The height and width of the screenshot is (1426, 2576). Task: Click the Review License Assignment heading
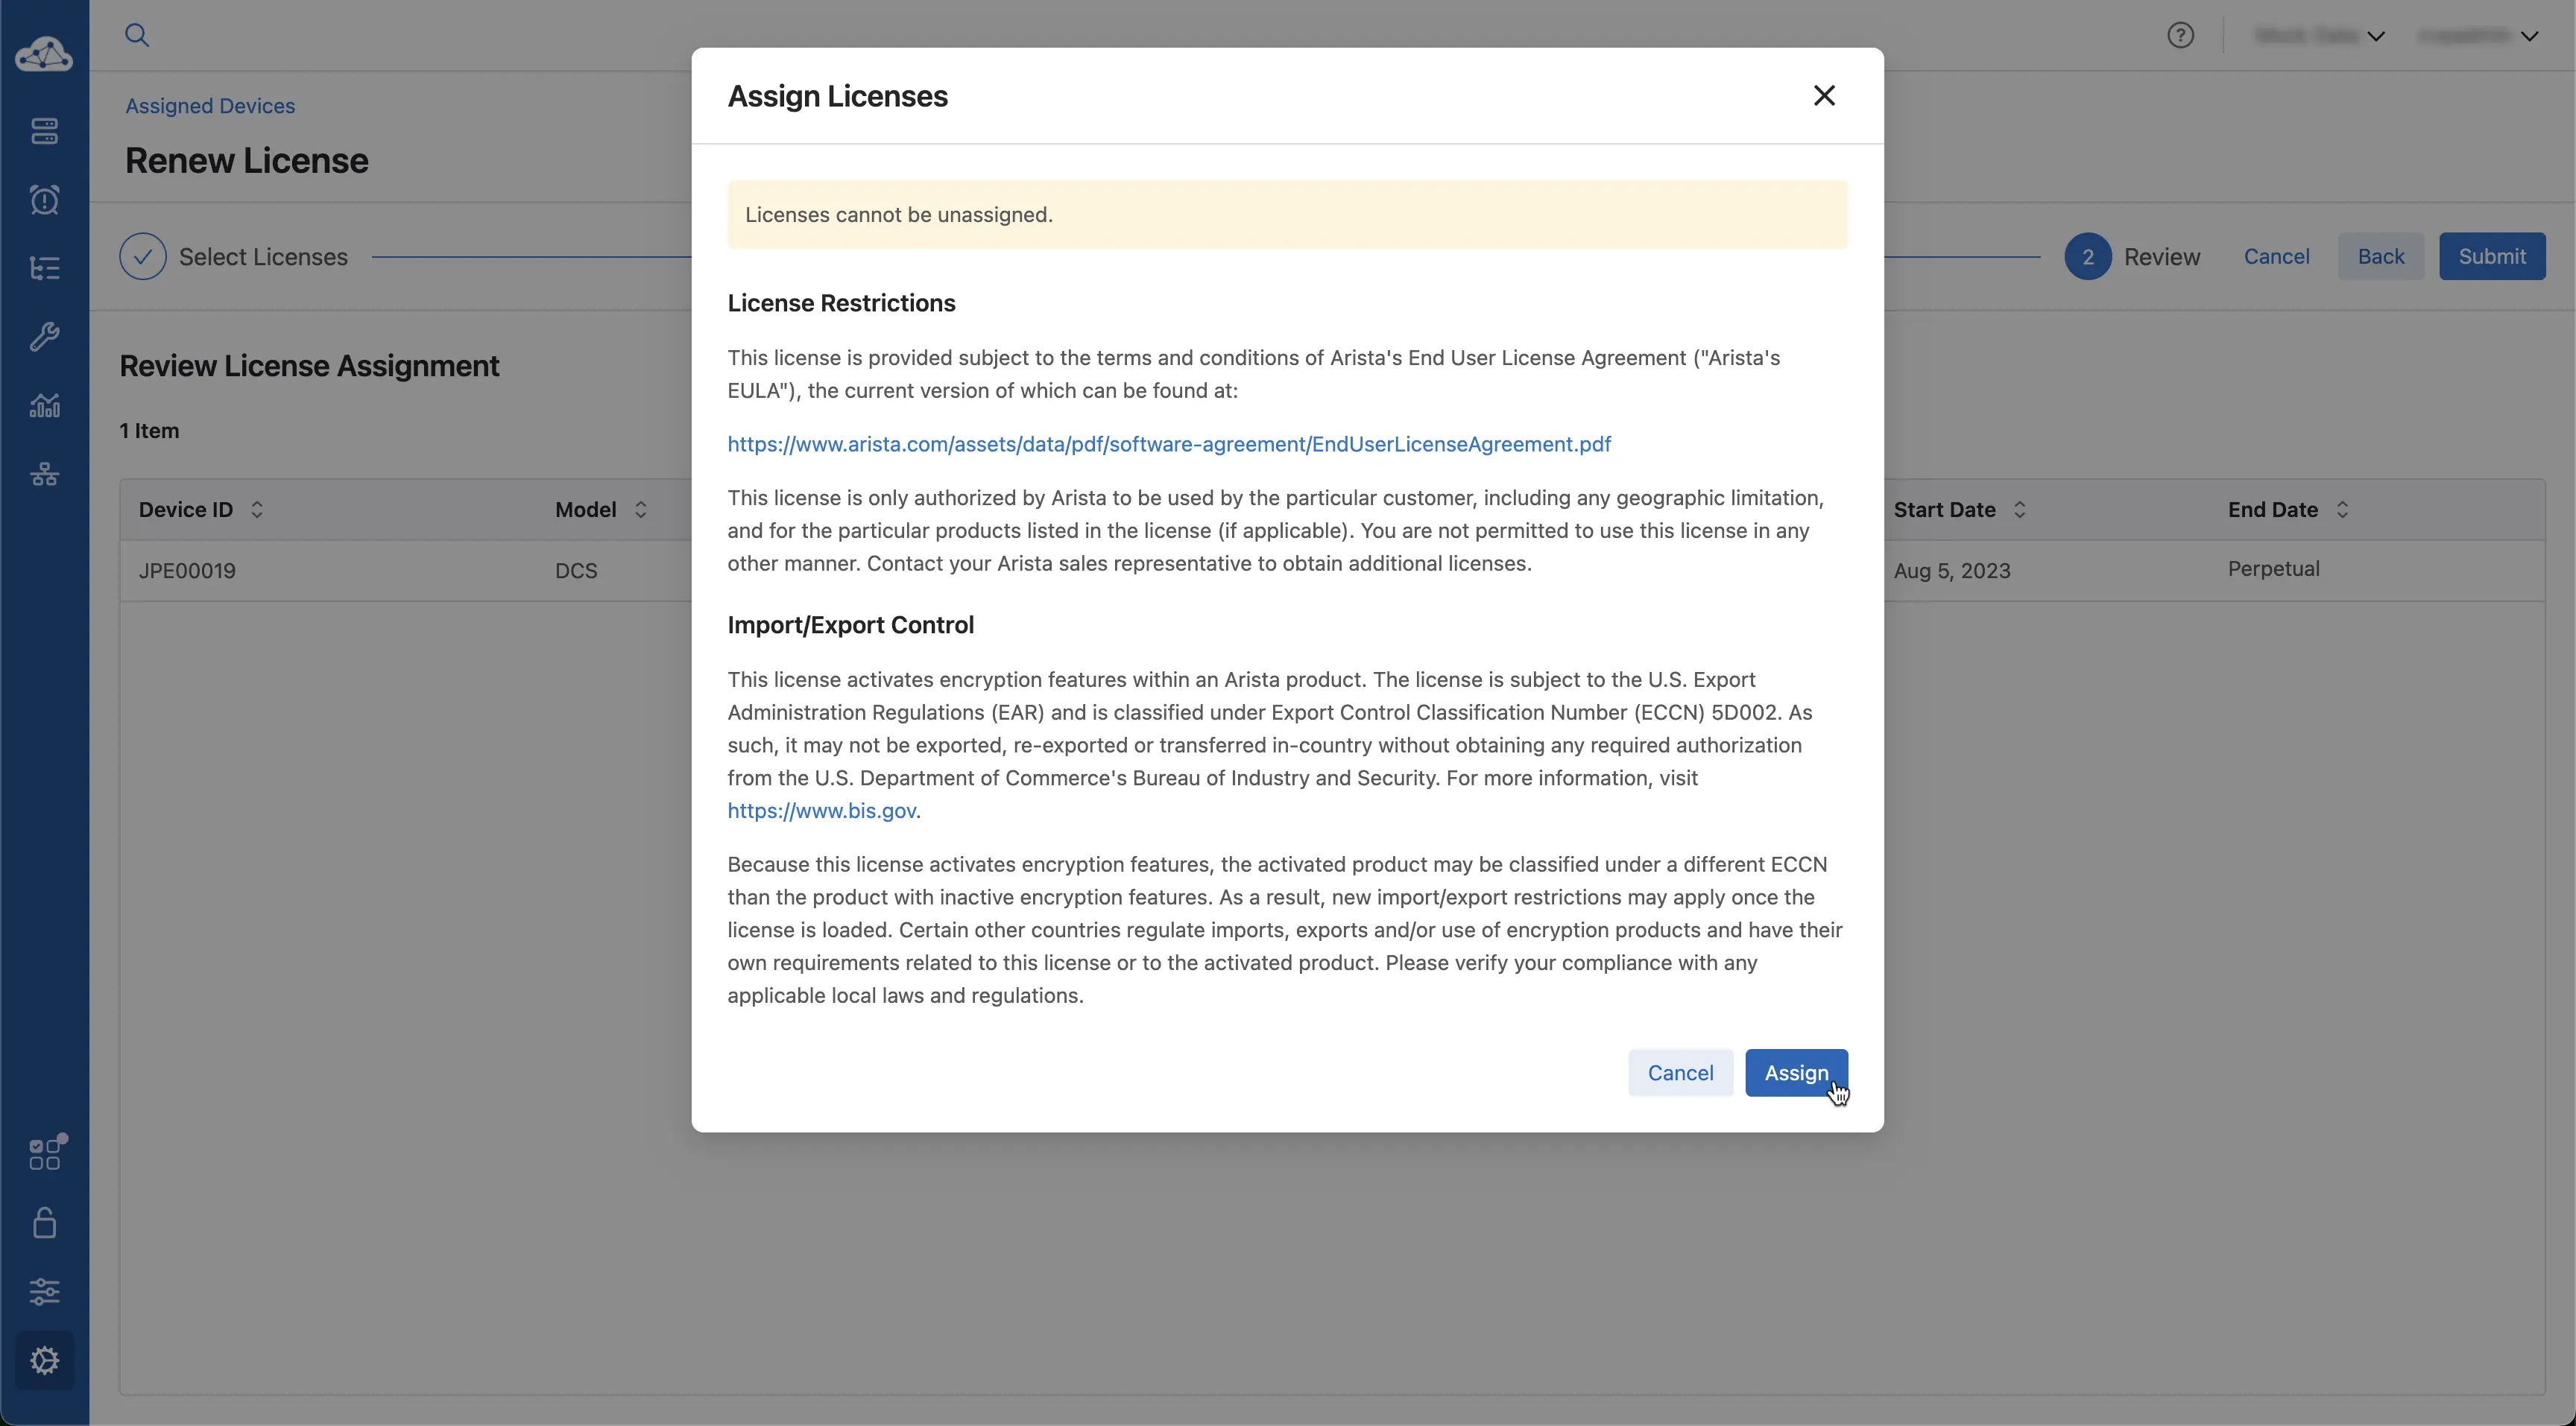(x=309, y=366)
